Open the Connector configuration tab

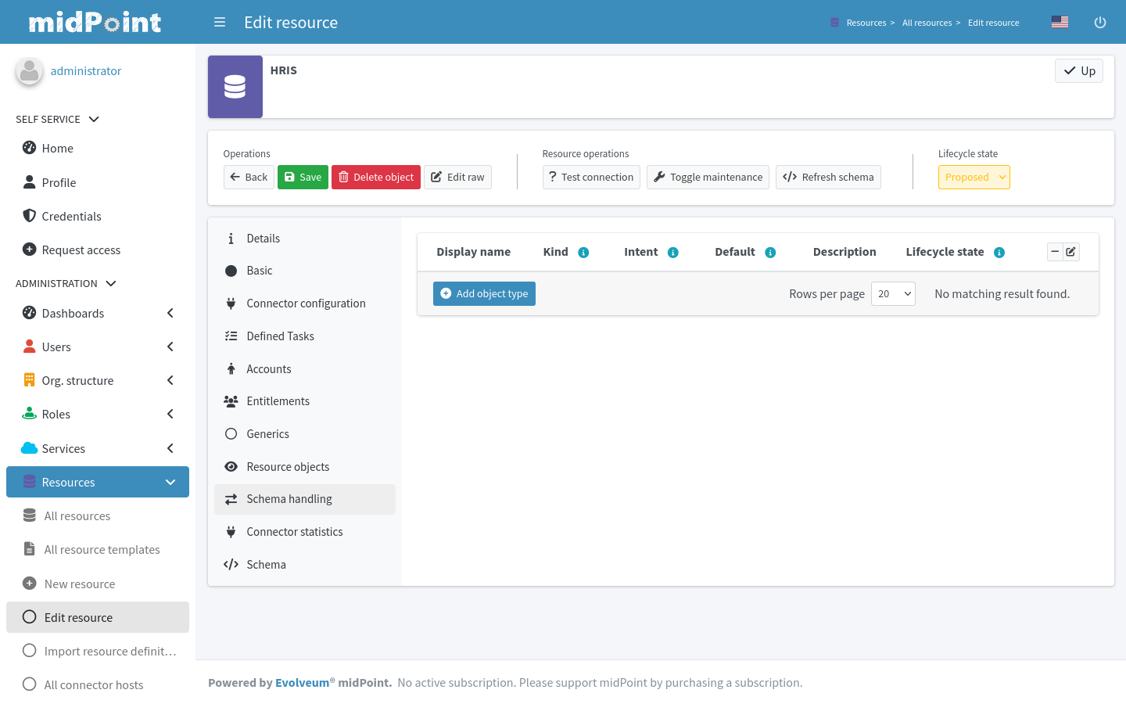point(306,304)
